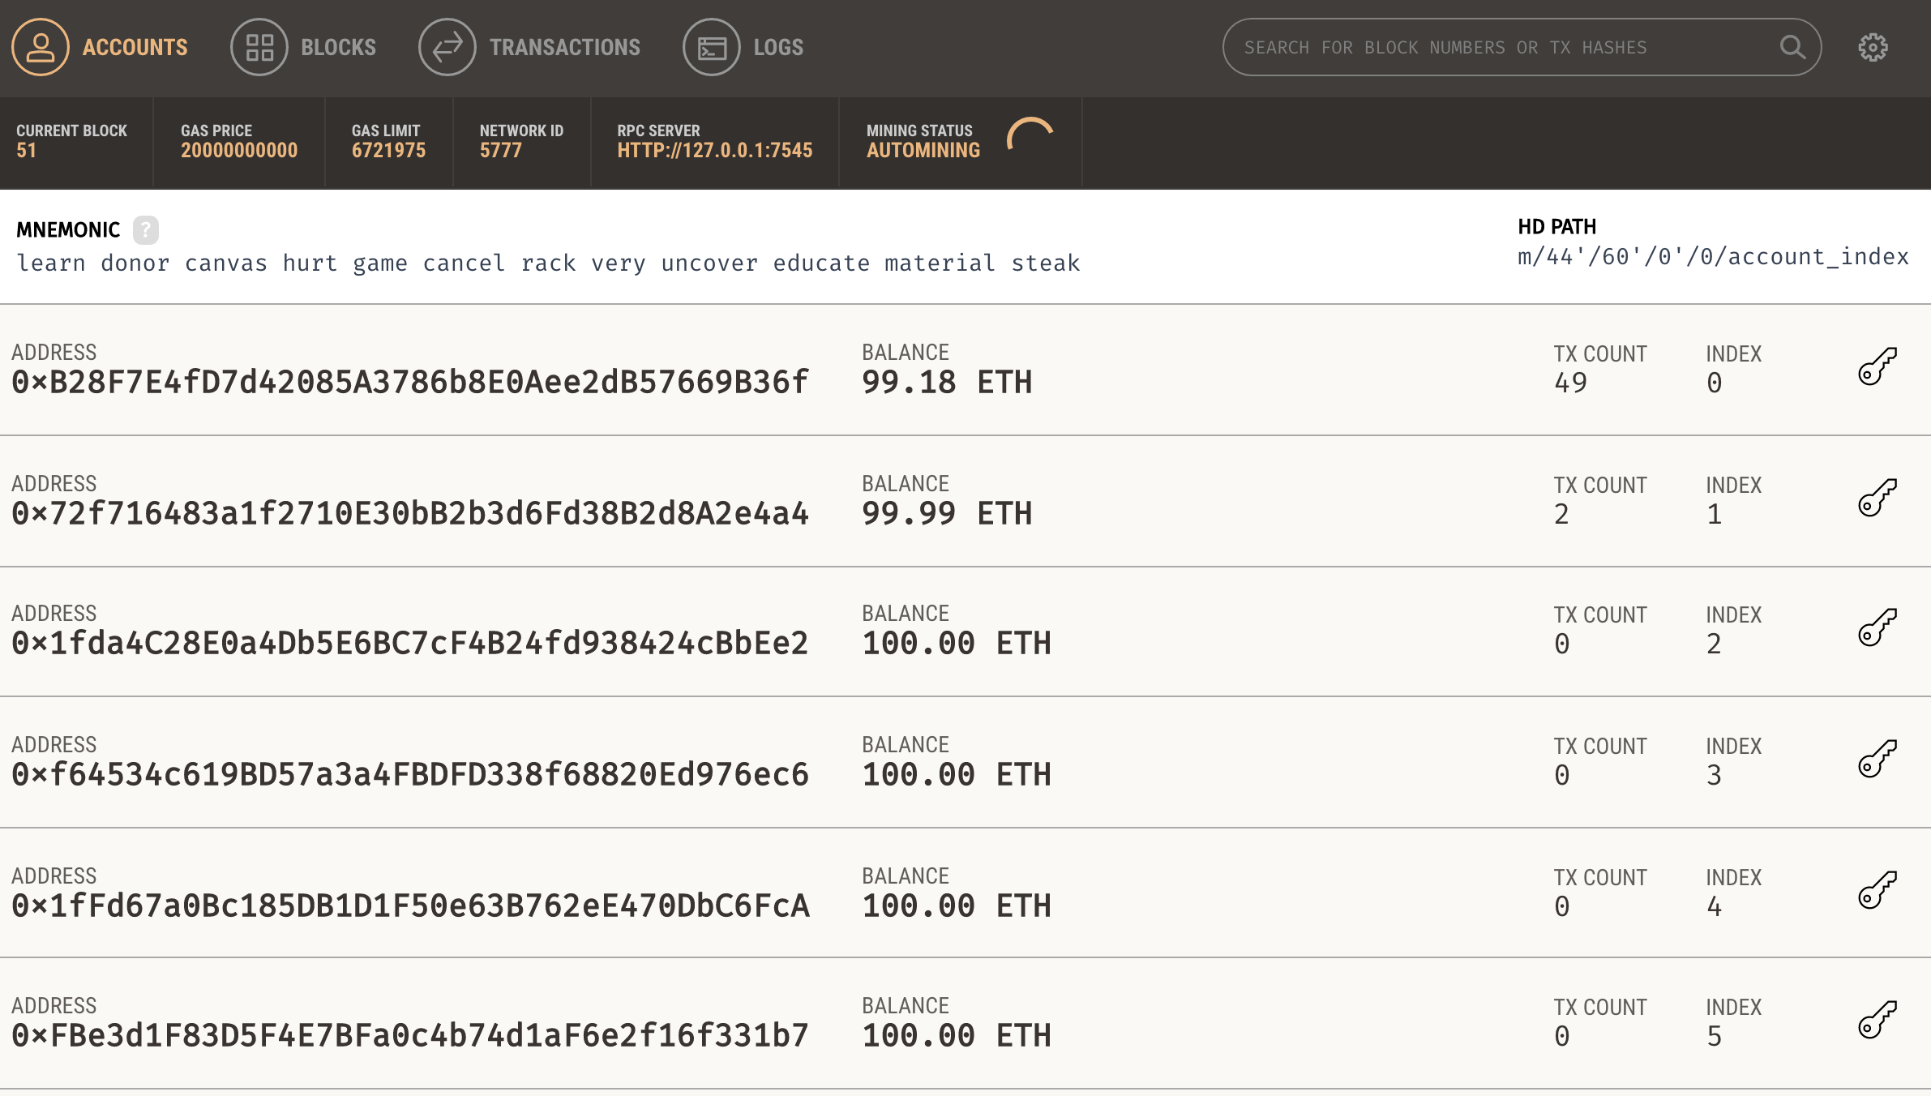Select address 0xB28F7E4fD7d42085A3786b8E0Aee2dB57669B36f
Image resolution: width=1931 pixels, height=1096 pixels.
(x=410, y=382)
